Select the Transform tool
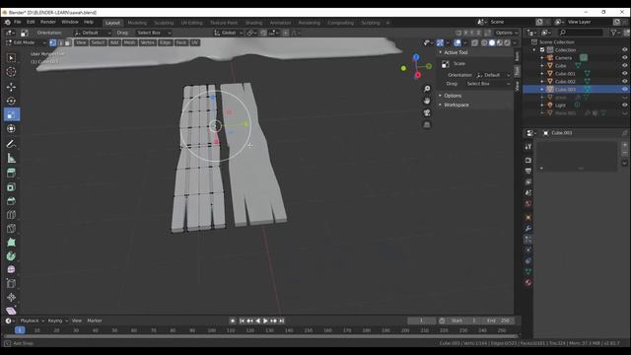This screenshot has width=631, height=355. coord(11,129)
